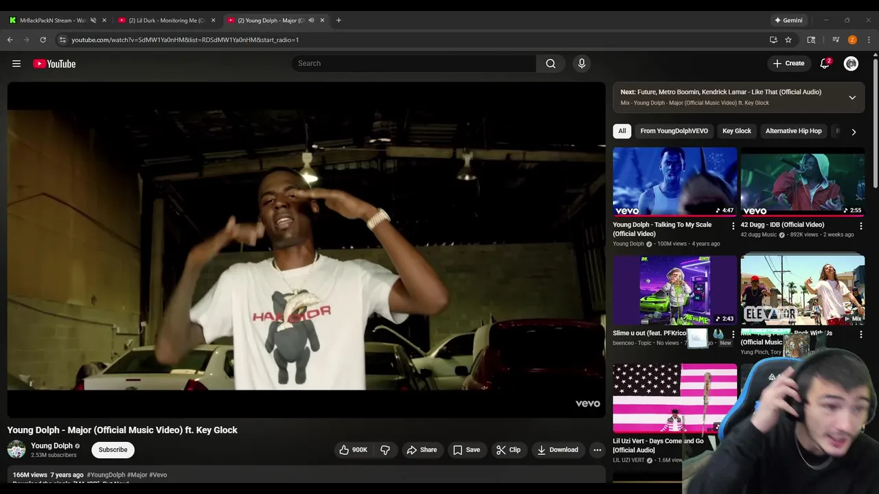Screen dimensions: 879x494
Task: Open Chrome profile Z avatar
Action: click(x=852, y=40)
